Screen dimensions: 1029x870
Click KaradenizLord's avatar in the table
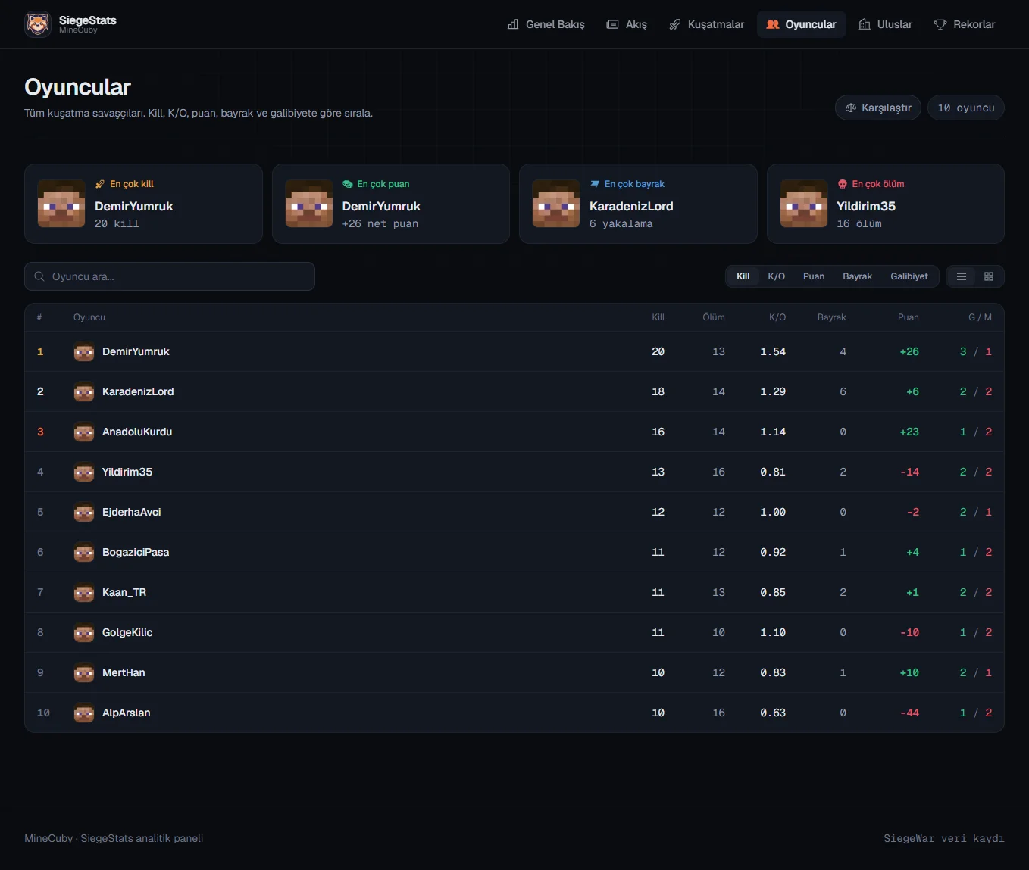(x=84, y=391)
